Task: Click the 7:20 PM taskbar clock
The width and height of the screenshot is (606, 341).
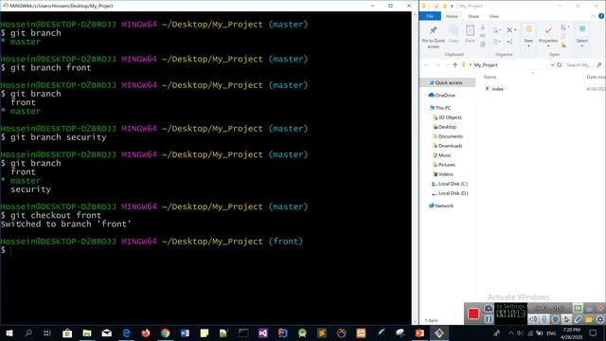Action: coord(571,330)
